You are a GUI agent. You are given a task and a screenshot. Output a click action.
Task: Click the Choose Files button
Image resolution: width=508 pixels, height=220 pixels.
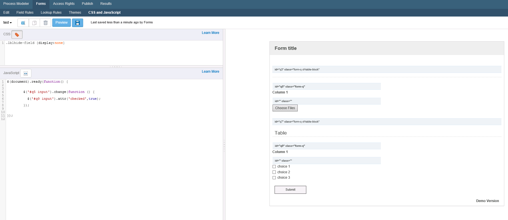coord(285,108)
